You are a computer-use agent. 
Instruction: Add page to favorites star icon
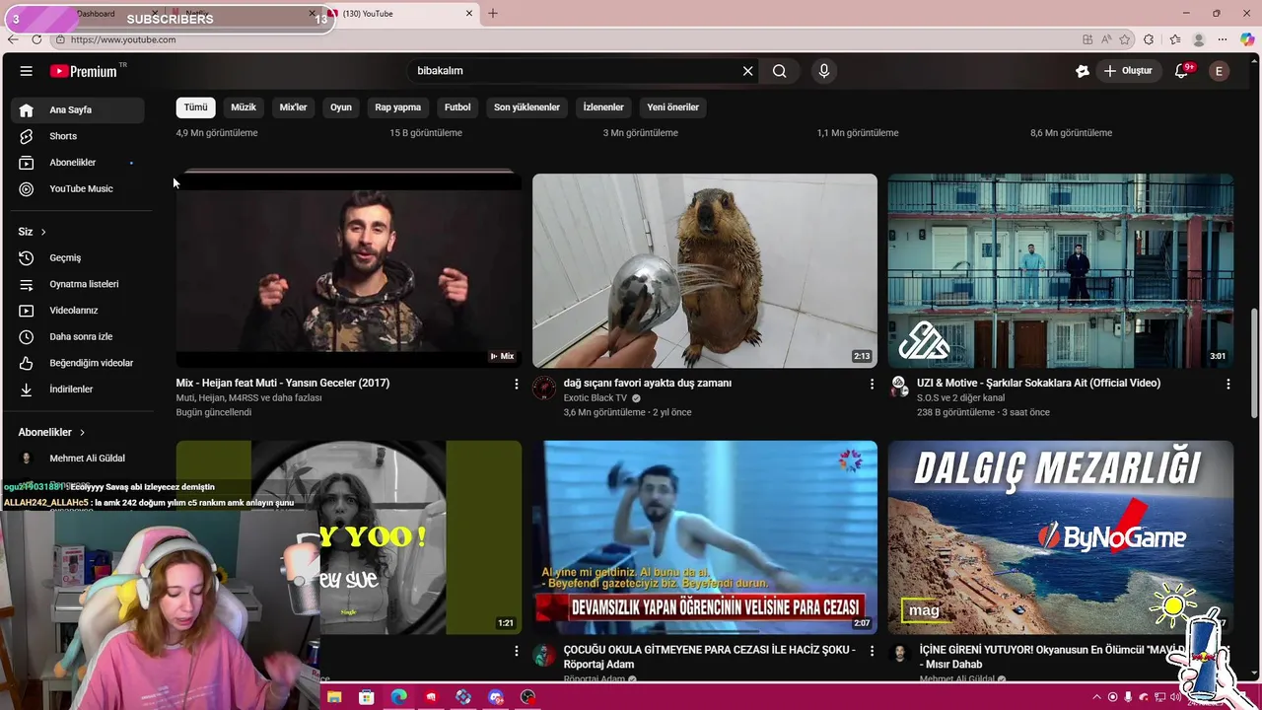[x=1125, y=39]
